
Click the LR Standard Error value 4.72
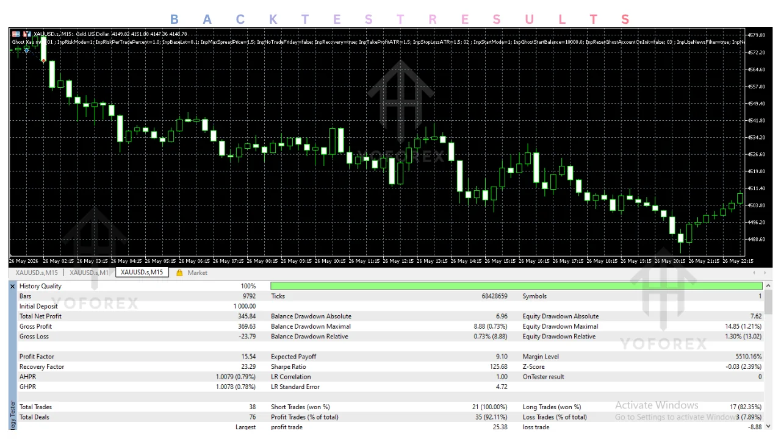coord(502,387)
